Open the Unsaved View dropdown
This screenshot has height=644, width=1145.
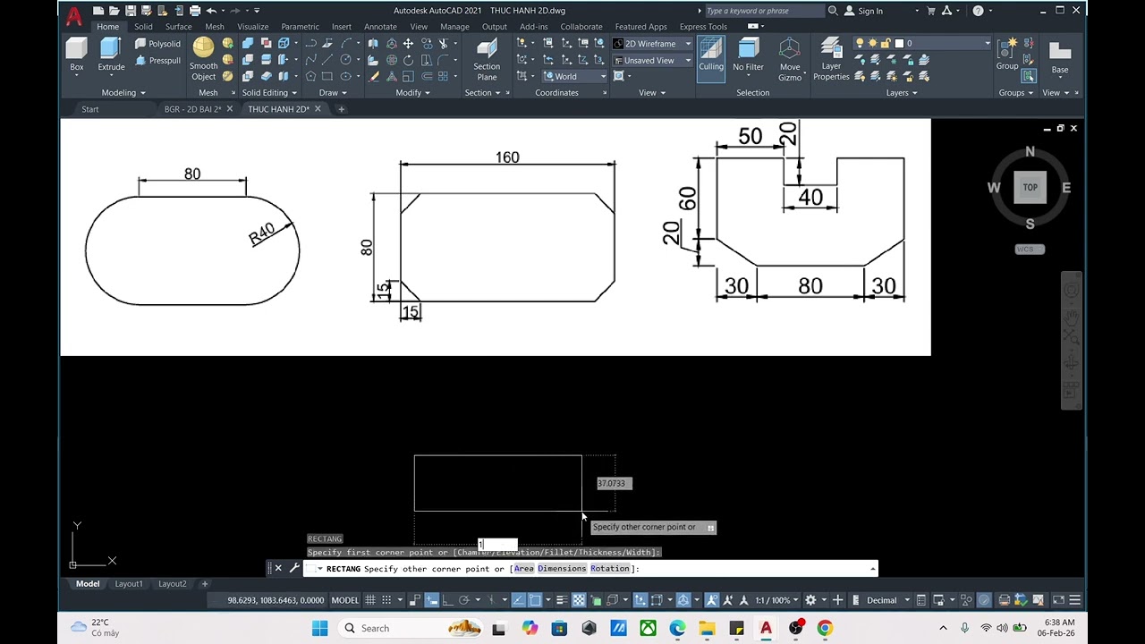[x=652, y=61]
